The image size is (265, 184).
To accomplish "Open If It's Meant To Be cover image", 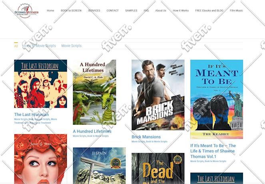I will 217,99.
